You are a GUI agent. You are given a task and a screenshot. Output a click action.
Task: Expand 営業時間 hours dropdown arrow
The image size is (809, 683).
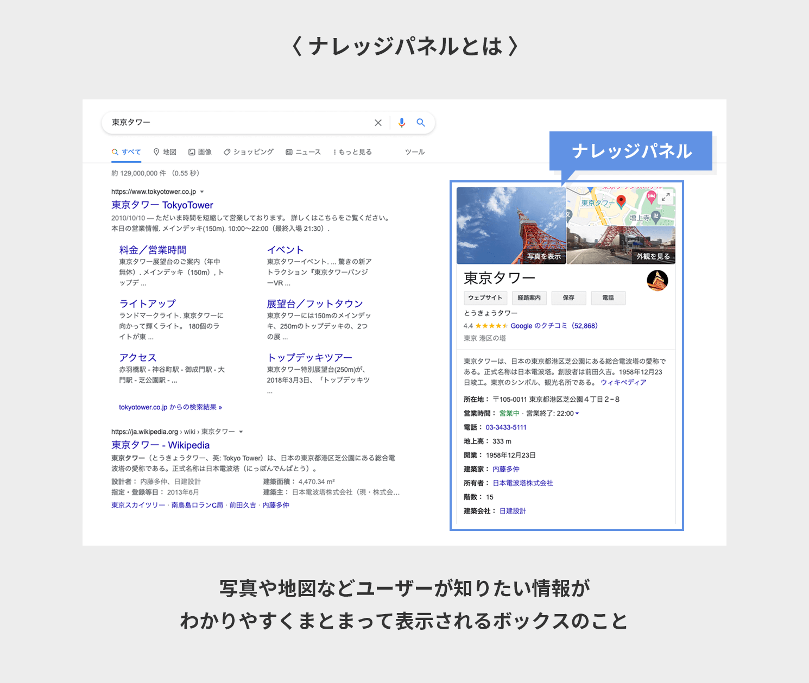click(x=577, y=414)
